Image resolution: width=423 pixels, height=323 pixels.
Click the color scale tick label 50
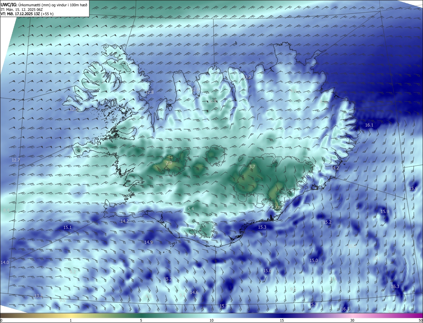(420, 320)
